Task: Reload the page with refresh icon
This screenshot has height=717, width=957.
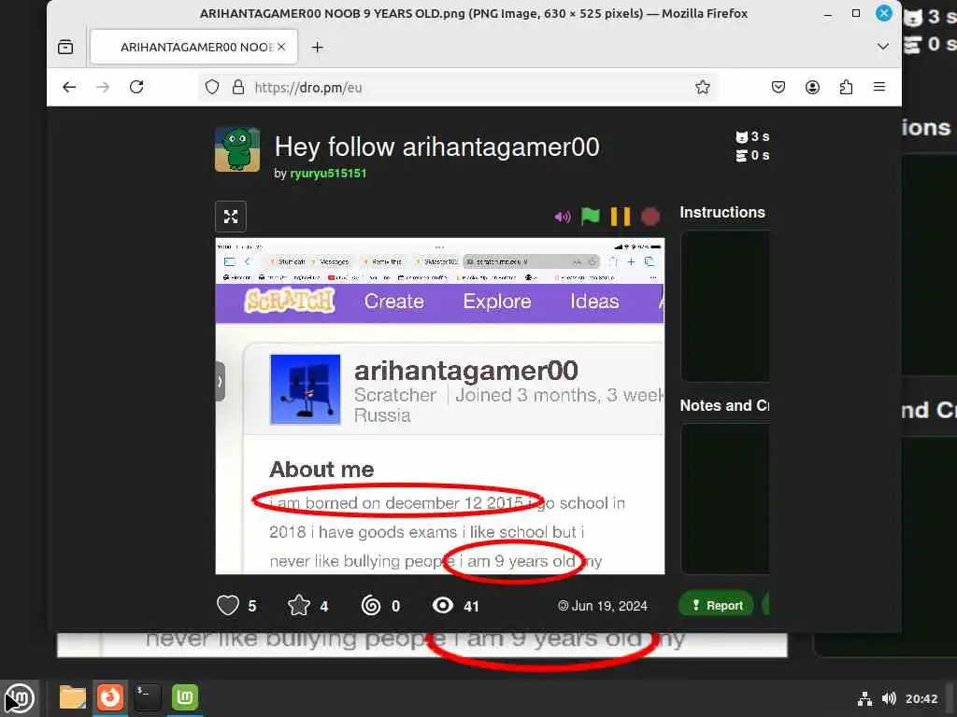Action: pyautogui.click(x=136, y=87)
